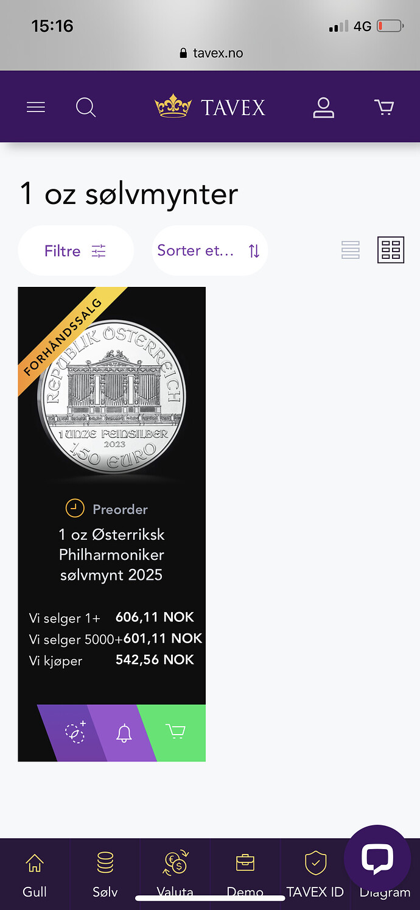Open the Filtre filter options
420x910 pixels.
point(75,251)
